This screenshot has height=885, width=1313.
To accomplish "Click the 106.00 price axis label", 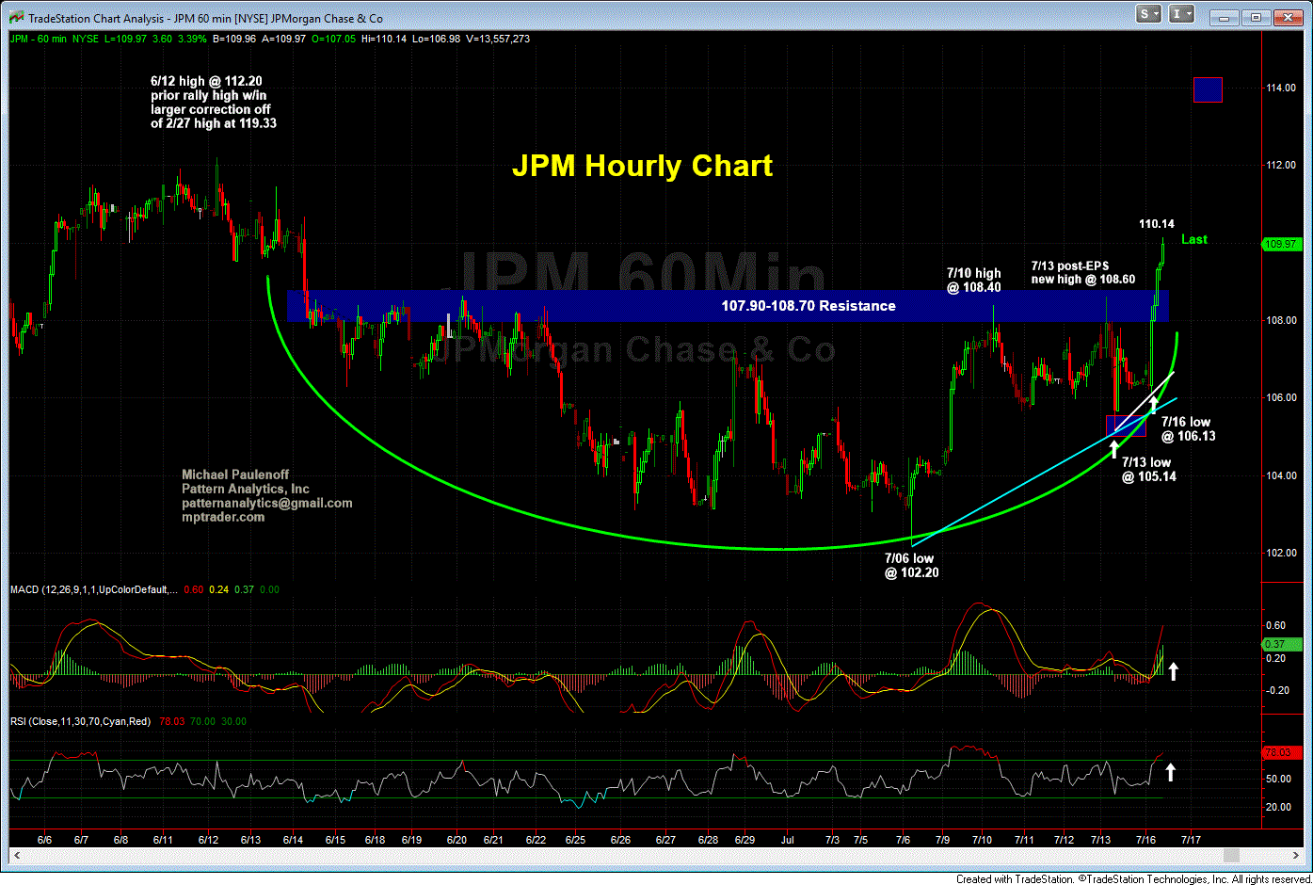I will pos(1280,397).
